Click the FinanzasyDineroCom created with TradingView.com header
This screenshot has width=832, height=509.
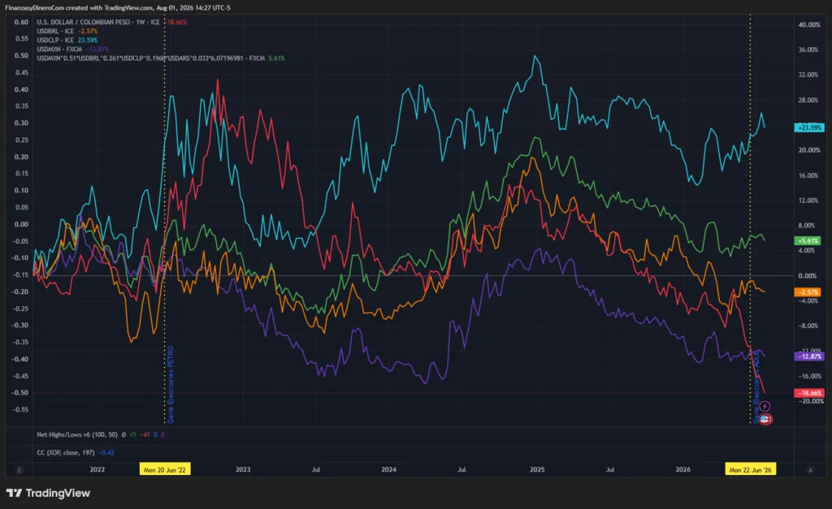[118, 7]
